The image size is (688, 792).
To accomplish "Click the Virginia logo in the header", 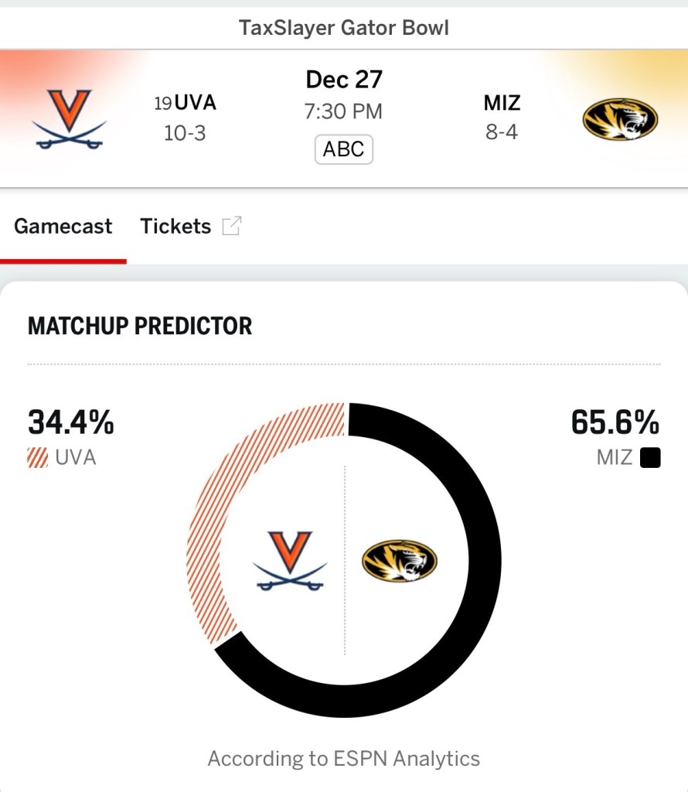I will (x=70, y=119).
